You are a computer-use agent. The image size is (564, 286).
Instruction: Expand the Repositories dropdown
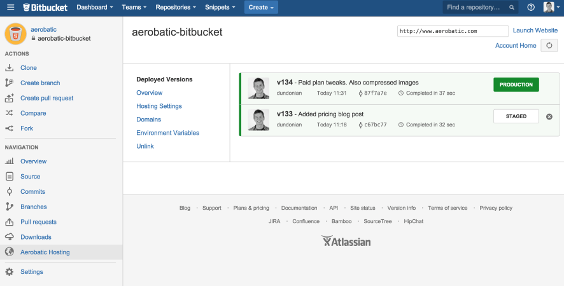[176, 7]
